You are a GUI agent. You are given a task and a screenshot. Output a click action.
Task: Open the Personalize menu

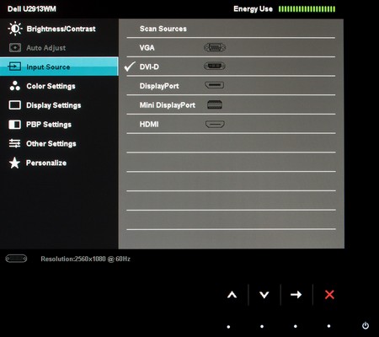pos(59,163)
